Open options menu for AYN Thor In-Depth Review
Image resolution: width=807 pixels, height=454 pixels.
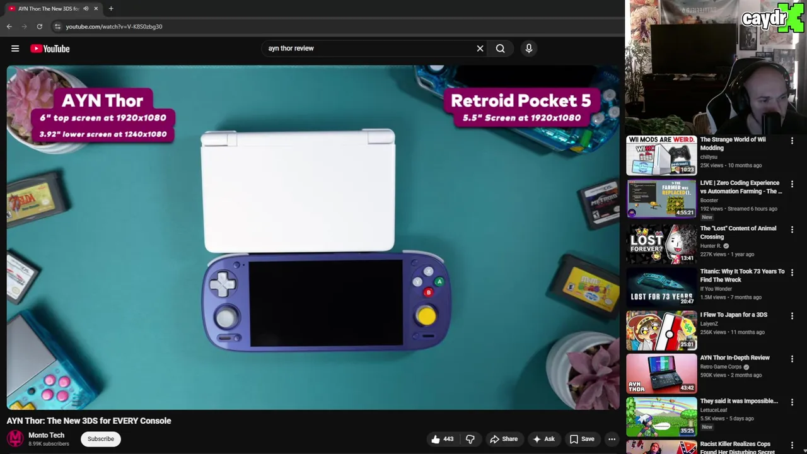point(792,359)
